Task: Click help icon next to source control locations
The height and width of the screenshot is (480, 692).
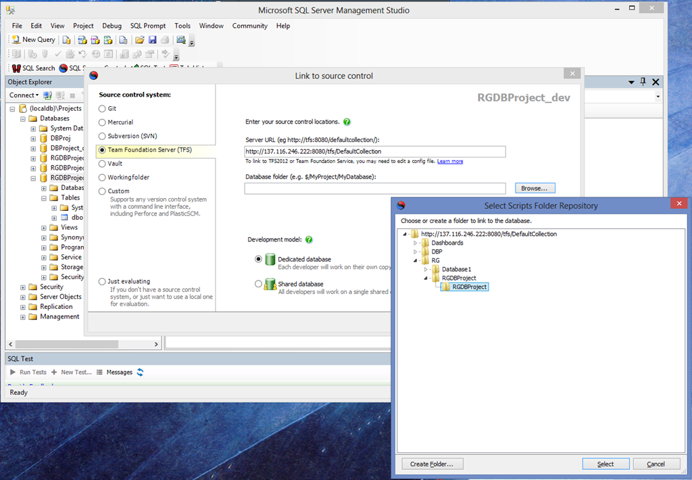Action: click(347, 122)
